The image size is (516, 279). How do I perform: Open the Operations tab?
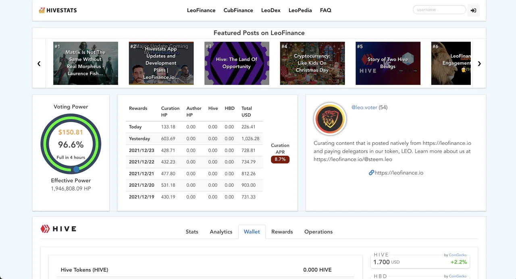click(x=318, y=232)
